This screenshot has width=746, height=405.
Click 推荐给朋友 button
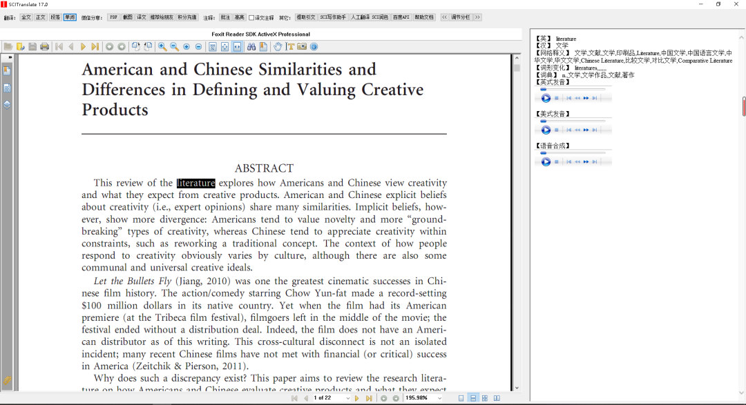click(x=162, y=17)
